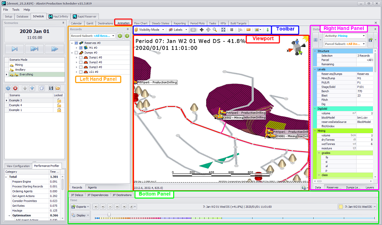Click the timeline slider handle

[x=109, y=215]
